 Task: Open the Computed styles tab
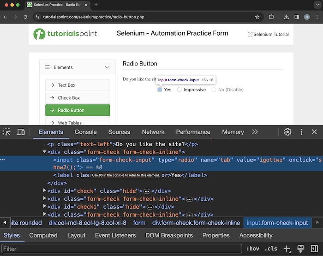[x=43, y=235]
